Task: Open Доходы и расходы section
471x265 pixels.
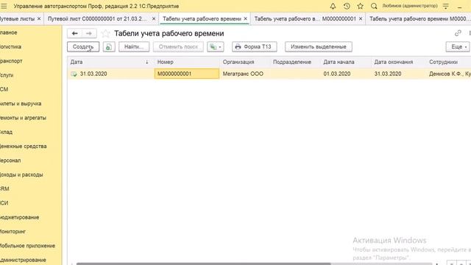Action: (x=21, y=174)
